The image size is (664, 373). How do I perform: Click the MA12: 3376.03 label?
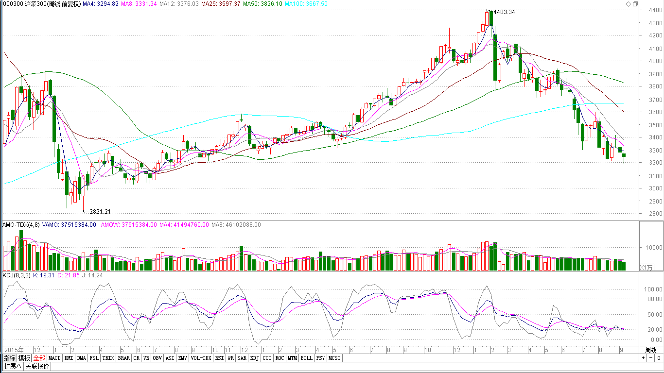pos(179,4)
